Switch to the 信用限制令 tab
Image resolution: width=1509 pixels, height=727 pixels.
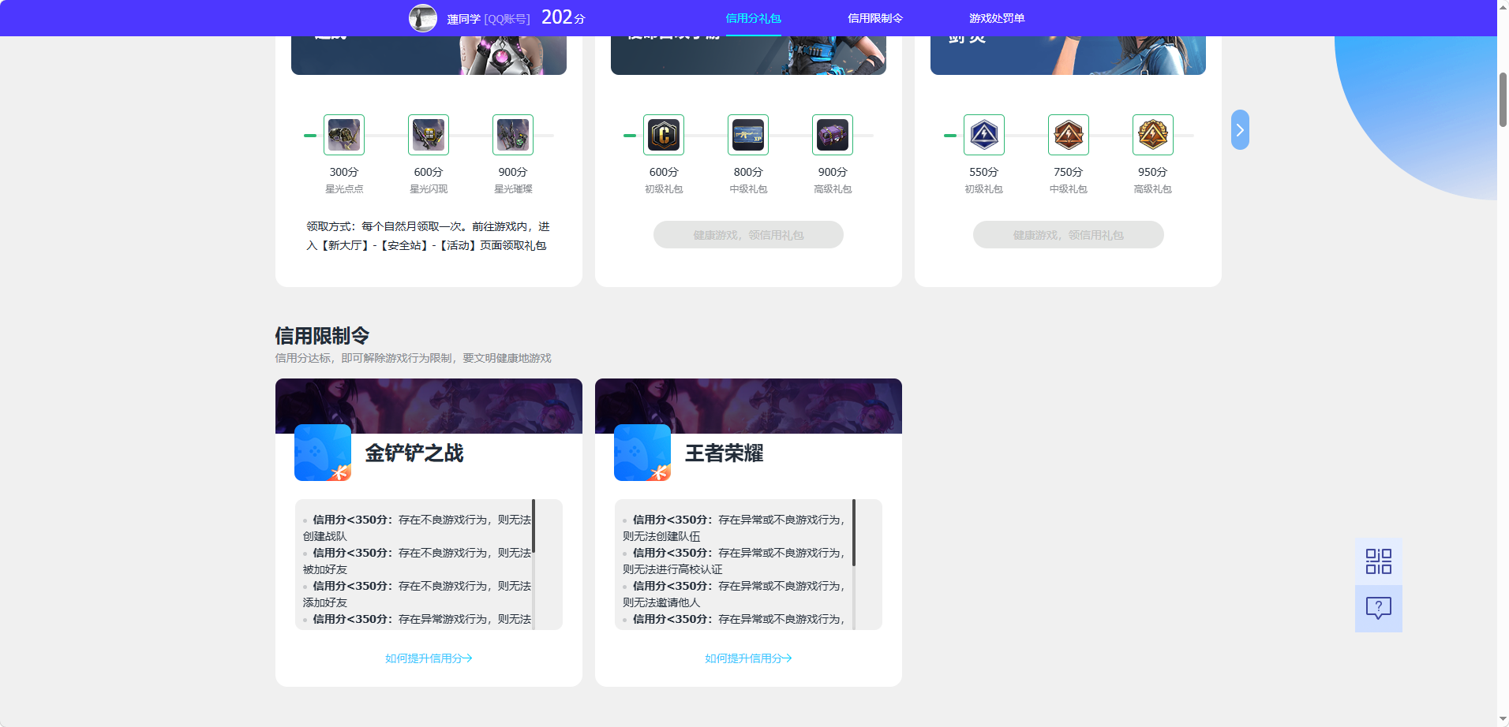click(x=875, y=18)
